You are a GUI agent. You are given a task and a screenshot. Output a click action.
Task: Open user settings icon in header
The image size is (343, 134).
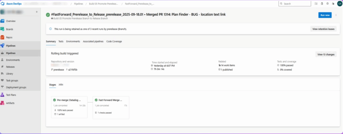(333, 4)
